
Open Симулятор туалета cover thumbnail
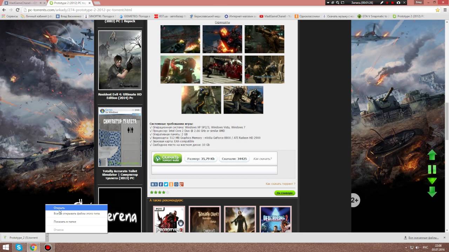[120, 137]
